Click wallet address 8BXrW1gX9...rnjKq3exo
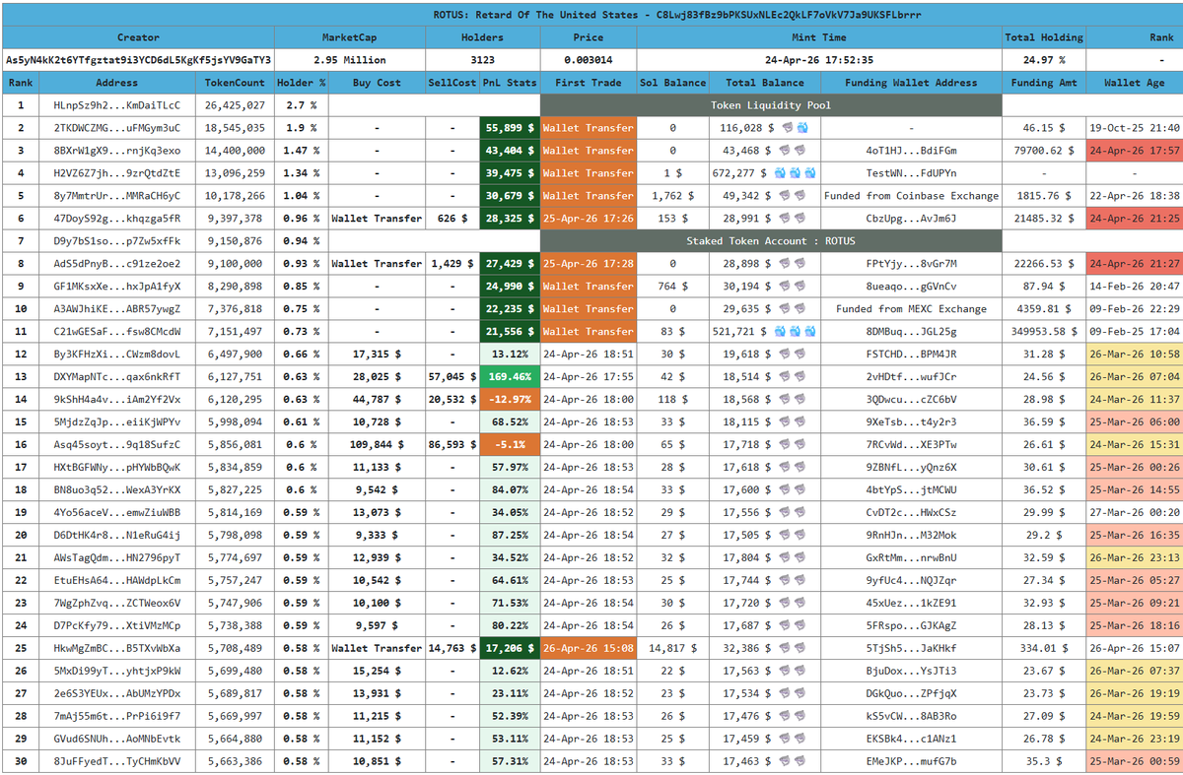Screen dimensions: 1183x775 coord(117,151)
